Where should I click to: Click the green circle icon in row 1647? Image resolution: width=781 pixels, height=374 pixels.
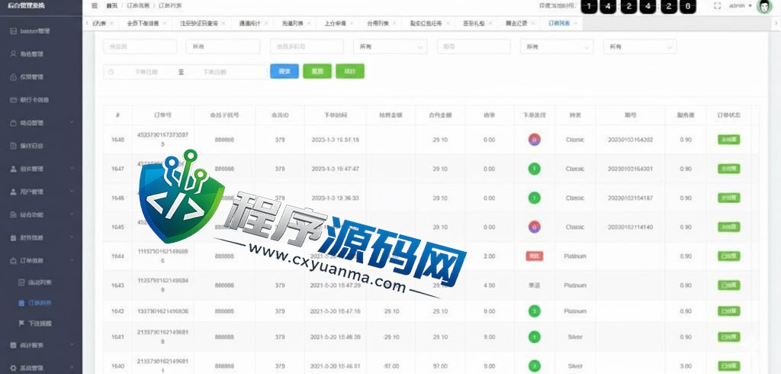click(534, 169)
